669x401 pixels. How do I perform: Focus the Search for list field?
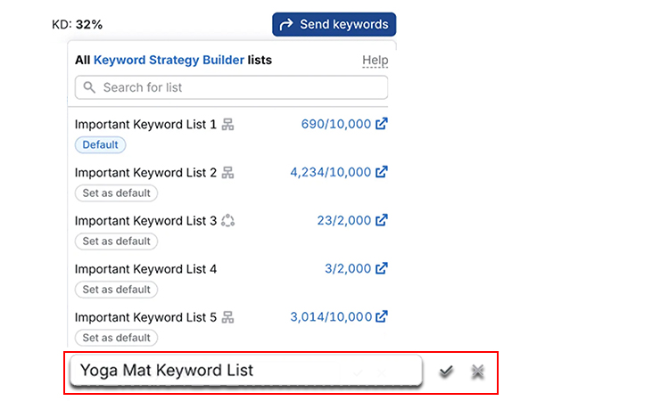[x=231, y=87]
